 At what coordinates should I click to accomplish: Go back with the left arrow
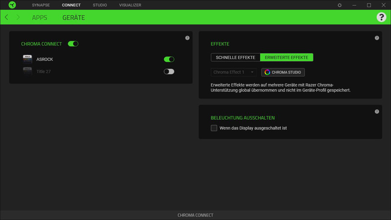(x=6, y=17)
